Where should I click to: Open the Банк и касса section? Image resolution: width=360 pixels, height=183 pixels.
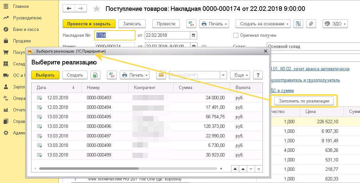tap(26, 29)
